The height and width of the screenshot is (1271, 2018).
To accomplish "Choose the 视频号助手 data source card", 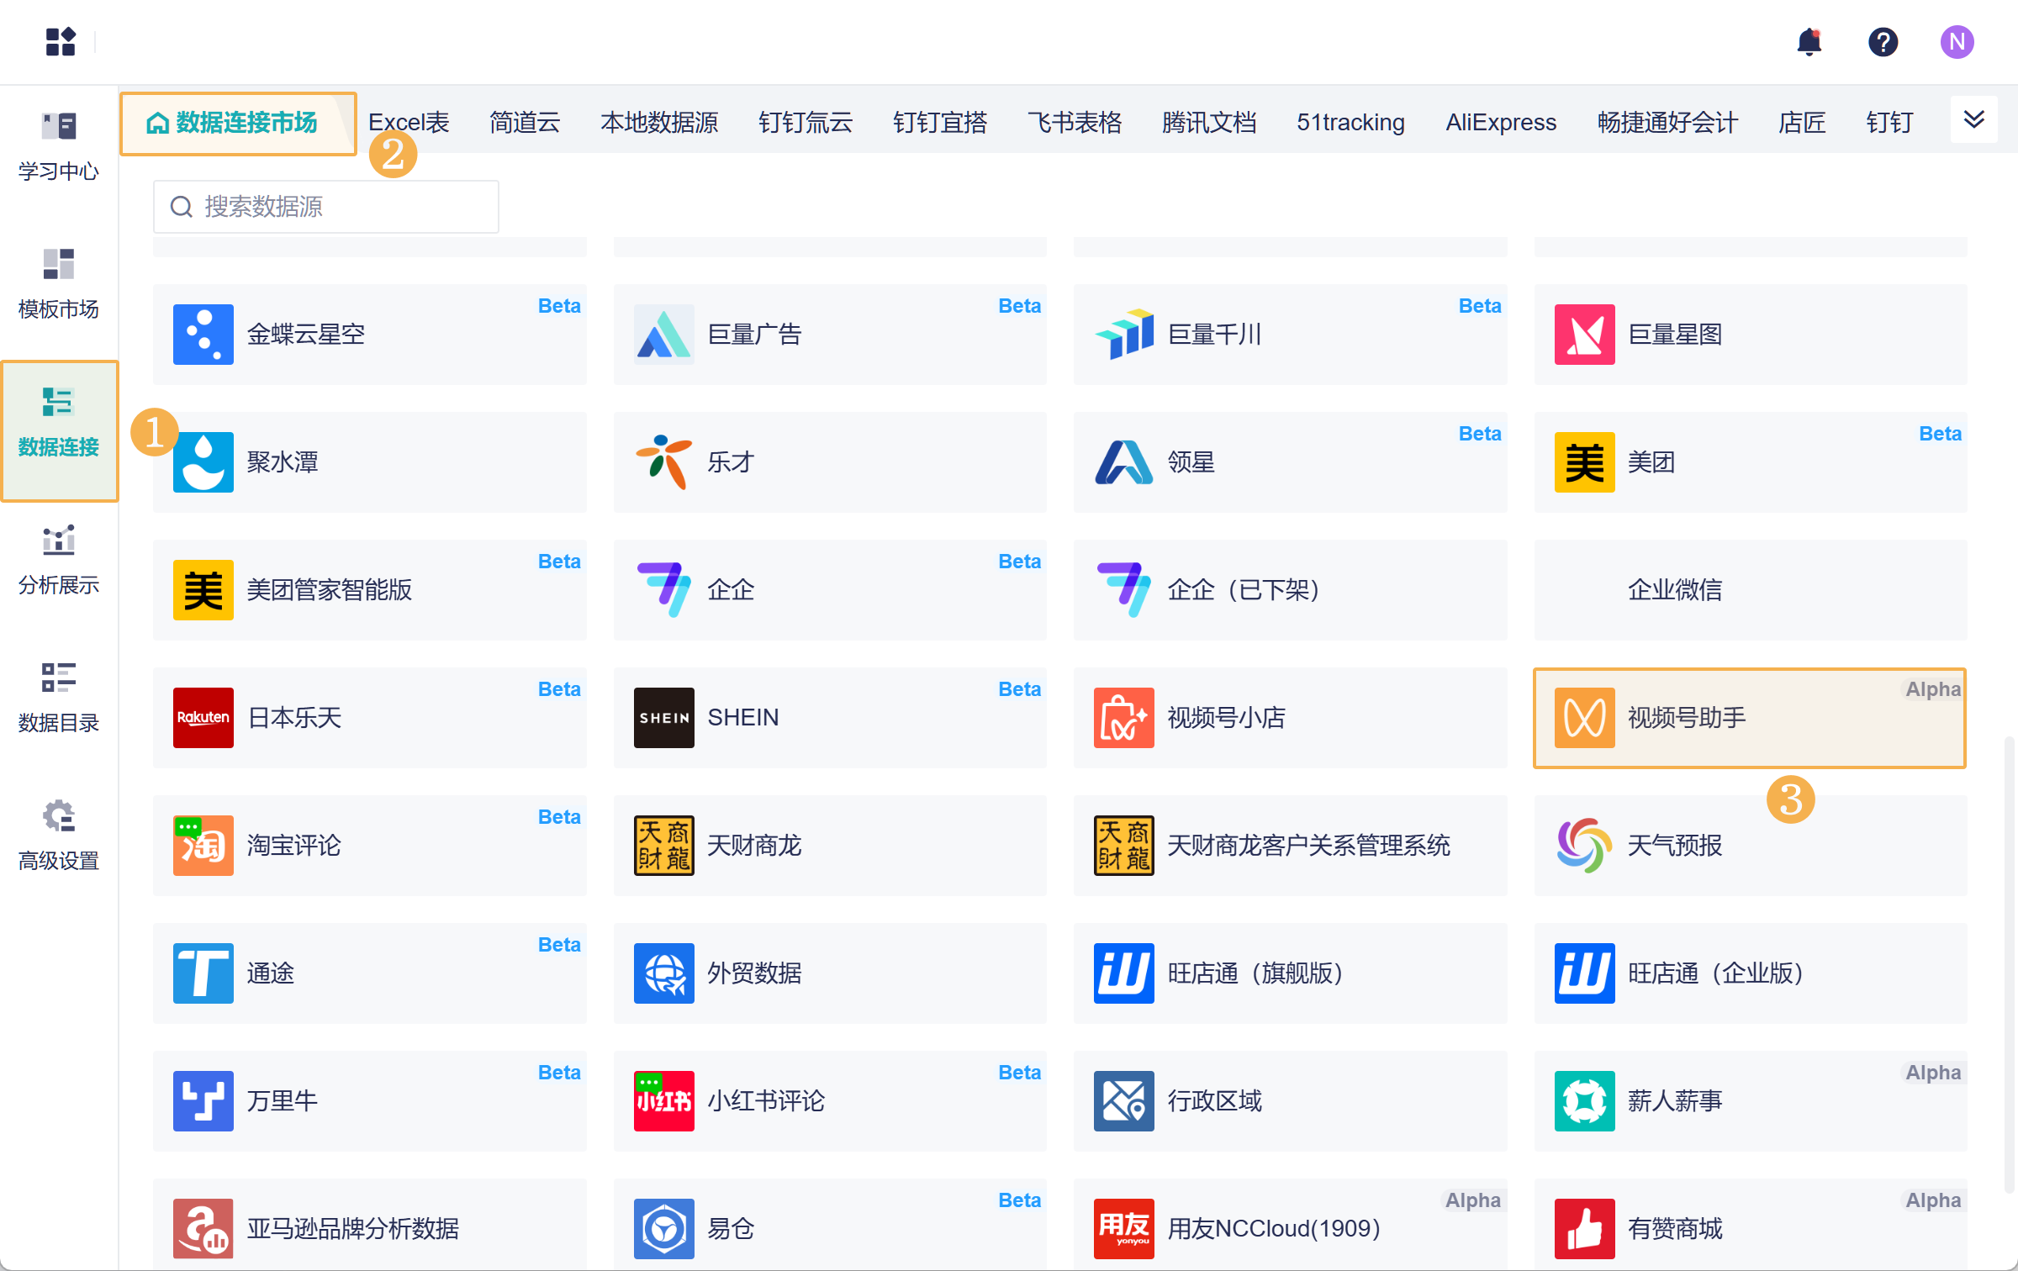I will coord(1749,718).
